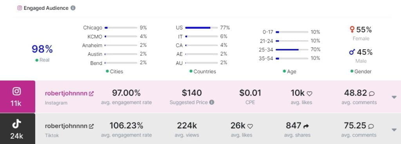Click the 25-34 age percentage bar
The width and height of the screenshot is (401, 144).
click(292, 50)
